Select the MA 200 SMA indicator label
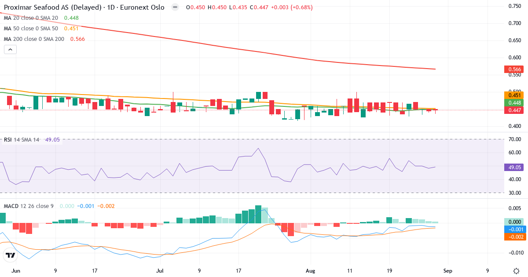The height and width of the screenshot is (277, 528). coord(34,39)
